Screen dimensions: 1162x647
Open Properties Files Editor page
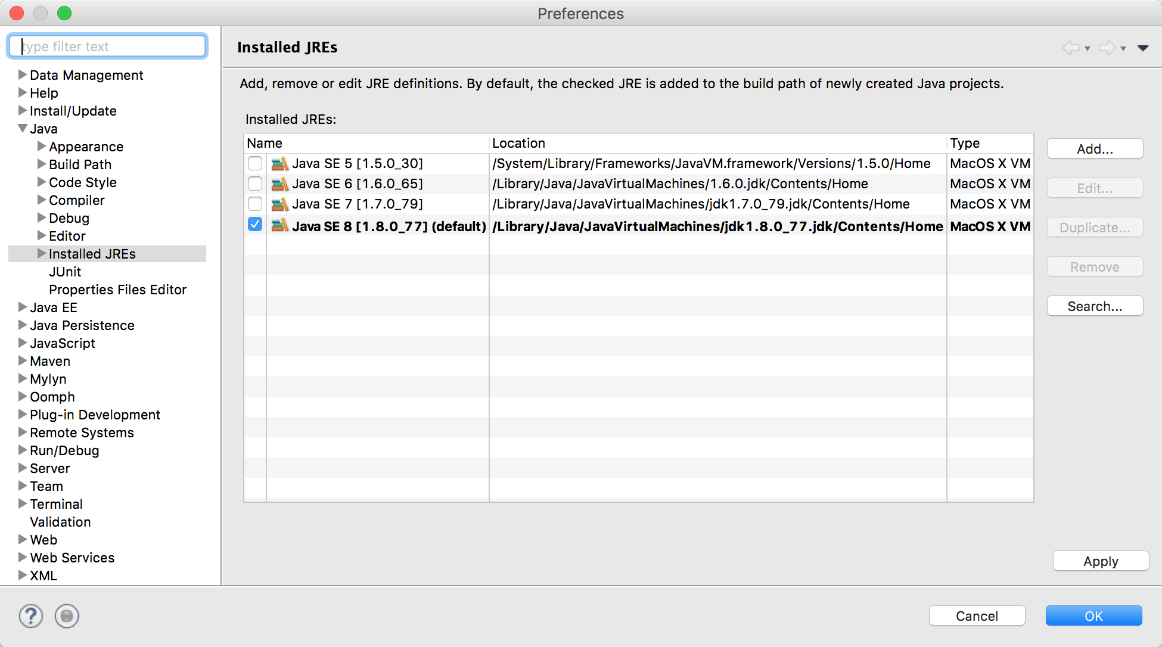[118, 290]
